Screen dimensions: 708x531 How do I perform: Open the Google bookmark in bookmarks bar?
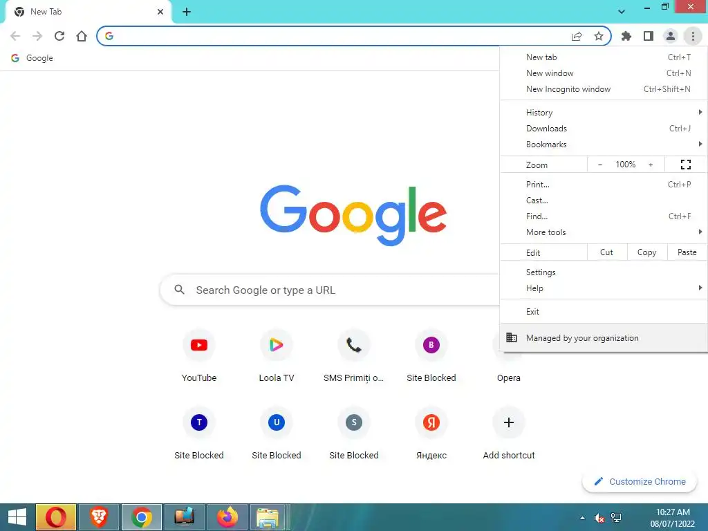point(32,58)
